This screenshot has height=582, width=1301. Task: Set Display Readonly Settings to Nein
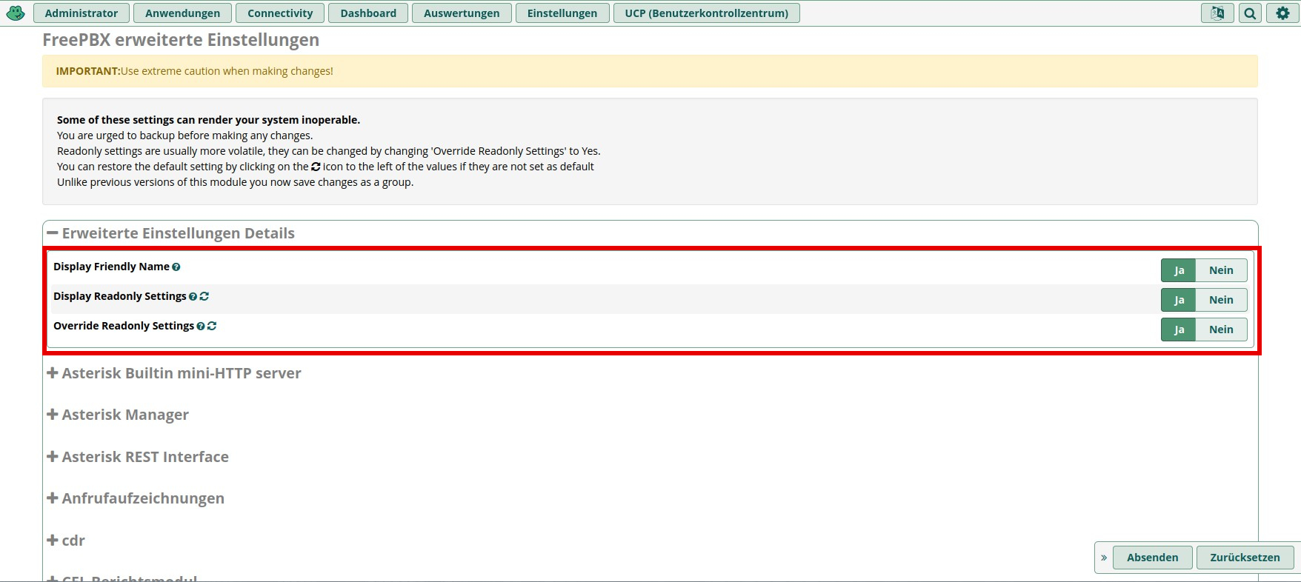[x=1221, y=300]
